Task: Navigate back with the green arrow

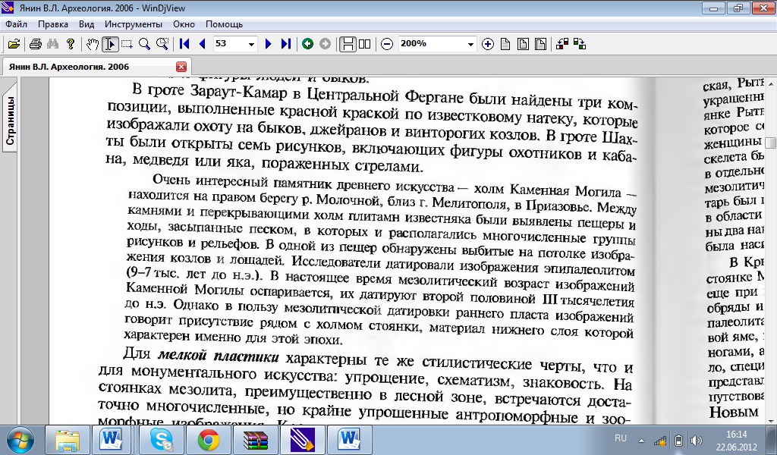Action: click(x=308, y=44)
